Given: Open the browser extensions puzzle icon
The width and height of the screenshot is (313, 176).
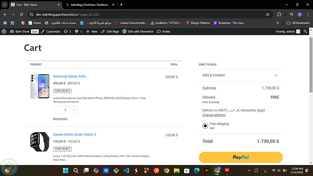Looking at the screenshot, I should tap(279, 14).
